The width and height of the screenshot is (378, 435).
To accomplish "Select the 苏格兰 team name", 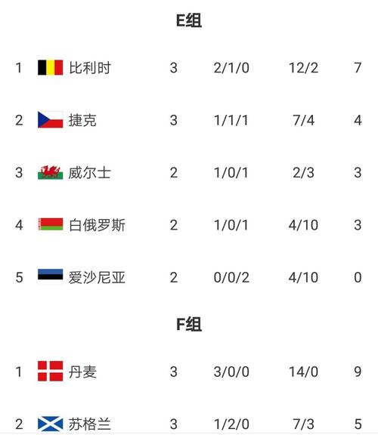I will point(90,424).
